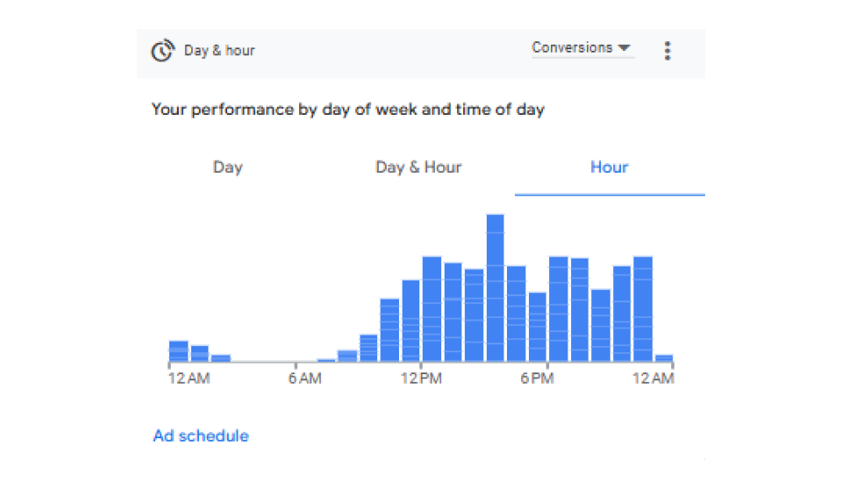The width and height of the screenshot is (842, 489).
Task: Click the "Your performance by day" heading
Action: 347,110
